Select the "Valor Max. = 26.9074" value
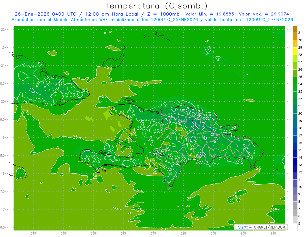Screen dimensions: 307x237 pyautogui.click(x=264, y=14)
